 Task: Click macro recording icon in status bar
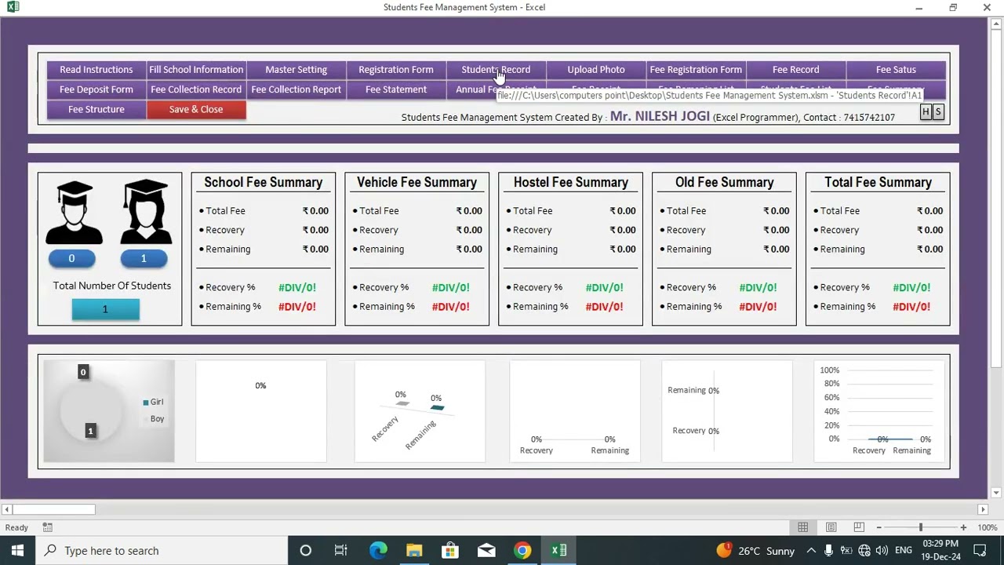pos(48,527)
